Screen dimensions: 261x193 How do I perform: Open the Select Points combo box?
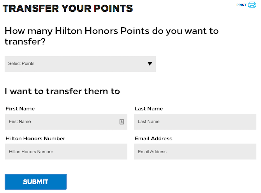click(80, 64)
